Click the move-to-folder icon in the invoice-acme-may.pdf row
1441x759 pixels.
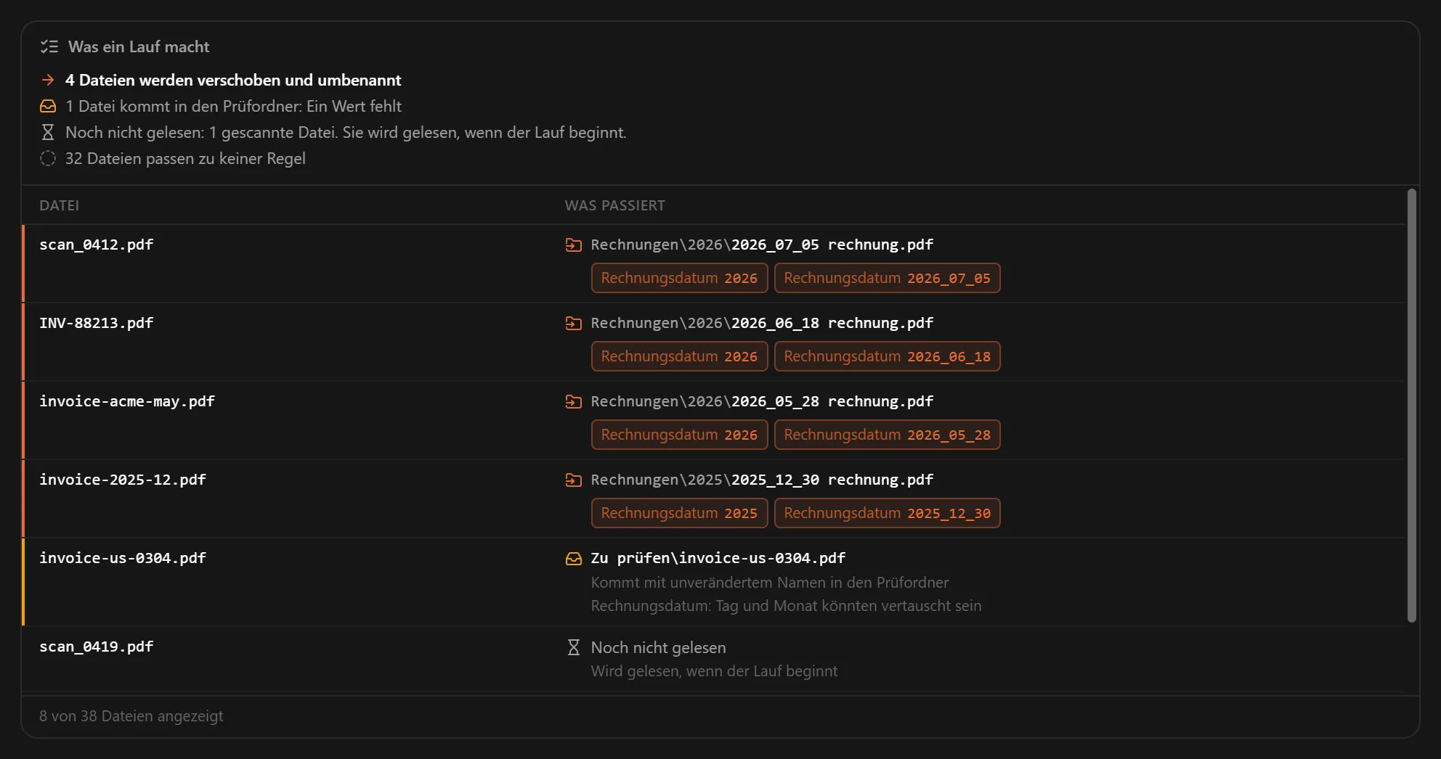(574, 401)
